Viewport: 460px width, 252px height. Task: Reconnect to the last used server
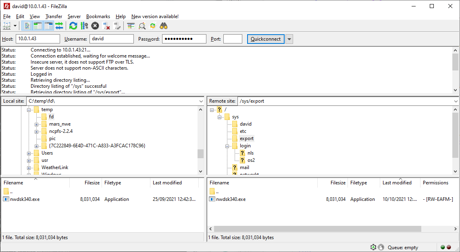tap(117, 26)
